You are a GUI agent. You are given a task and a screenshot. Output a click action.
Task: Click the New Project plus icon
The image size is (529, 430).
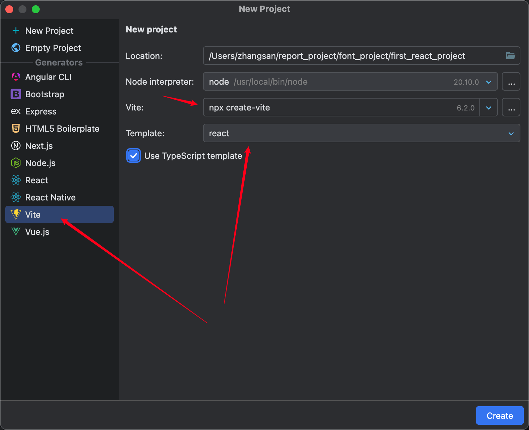(x=16, y=31)
